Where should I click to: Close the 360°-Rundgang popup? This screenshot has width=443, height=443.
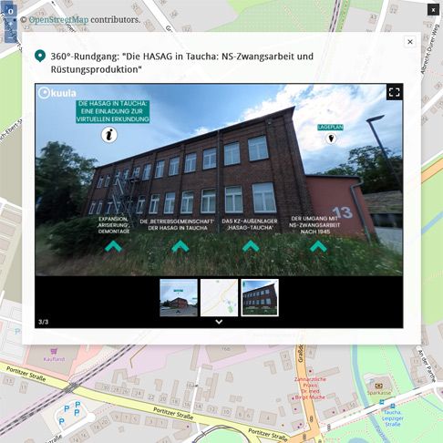pos(410,42)
